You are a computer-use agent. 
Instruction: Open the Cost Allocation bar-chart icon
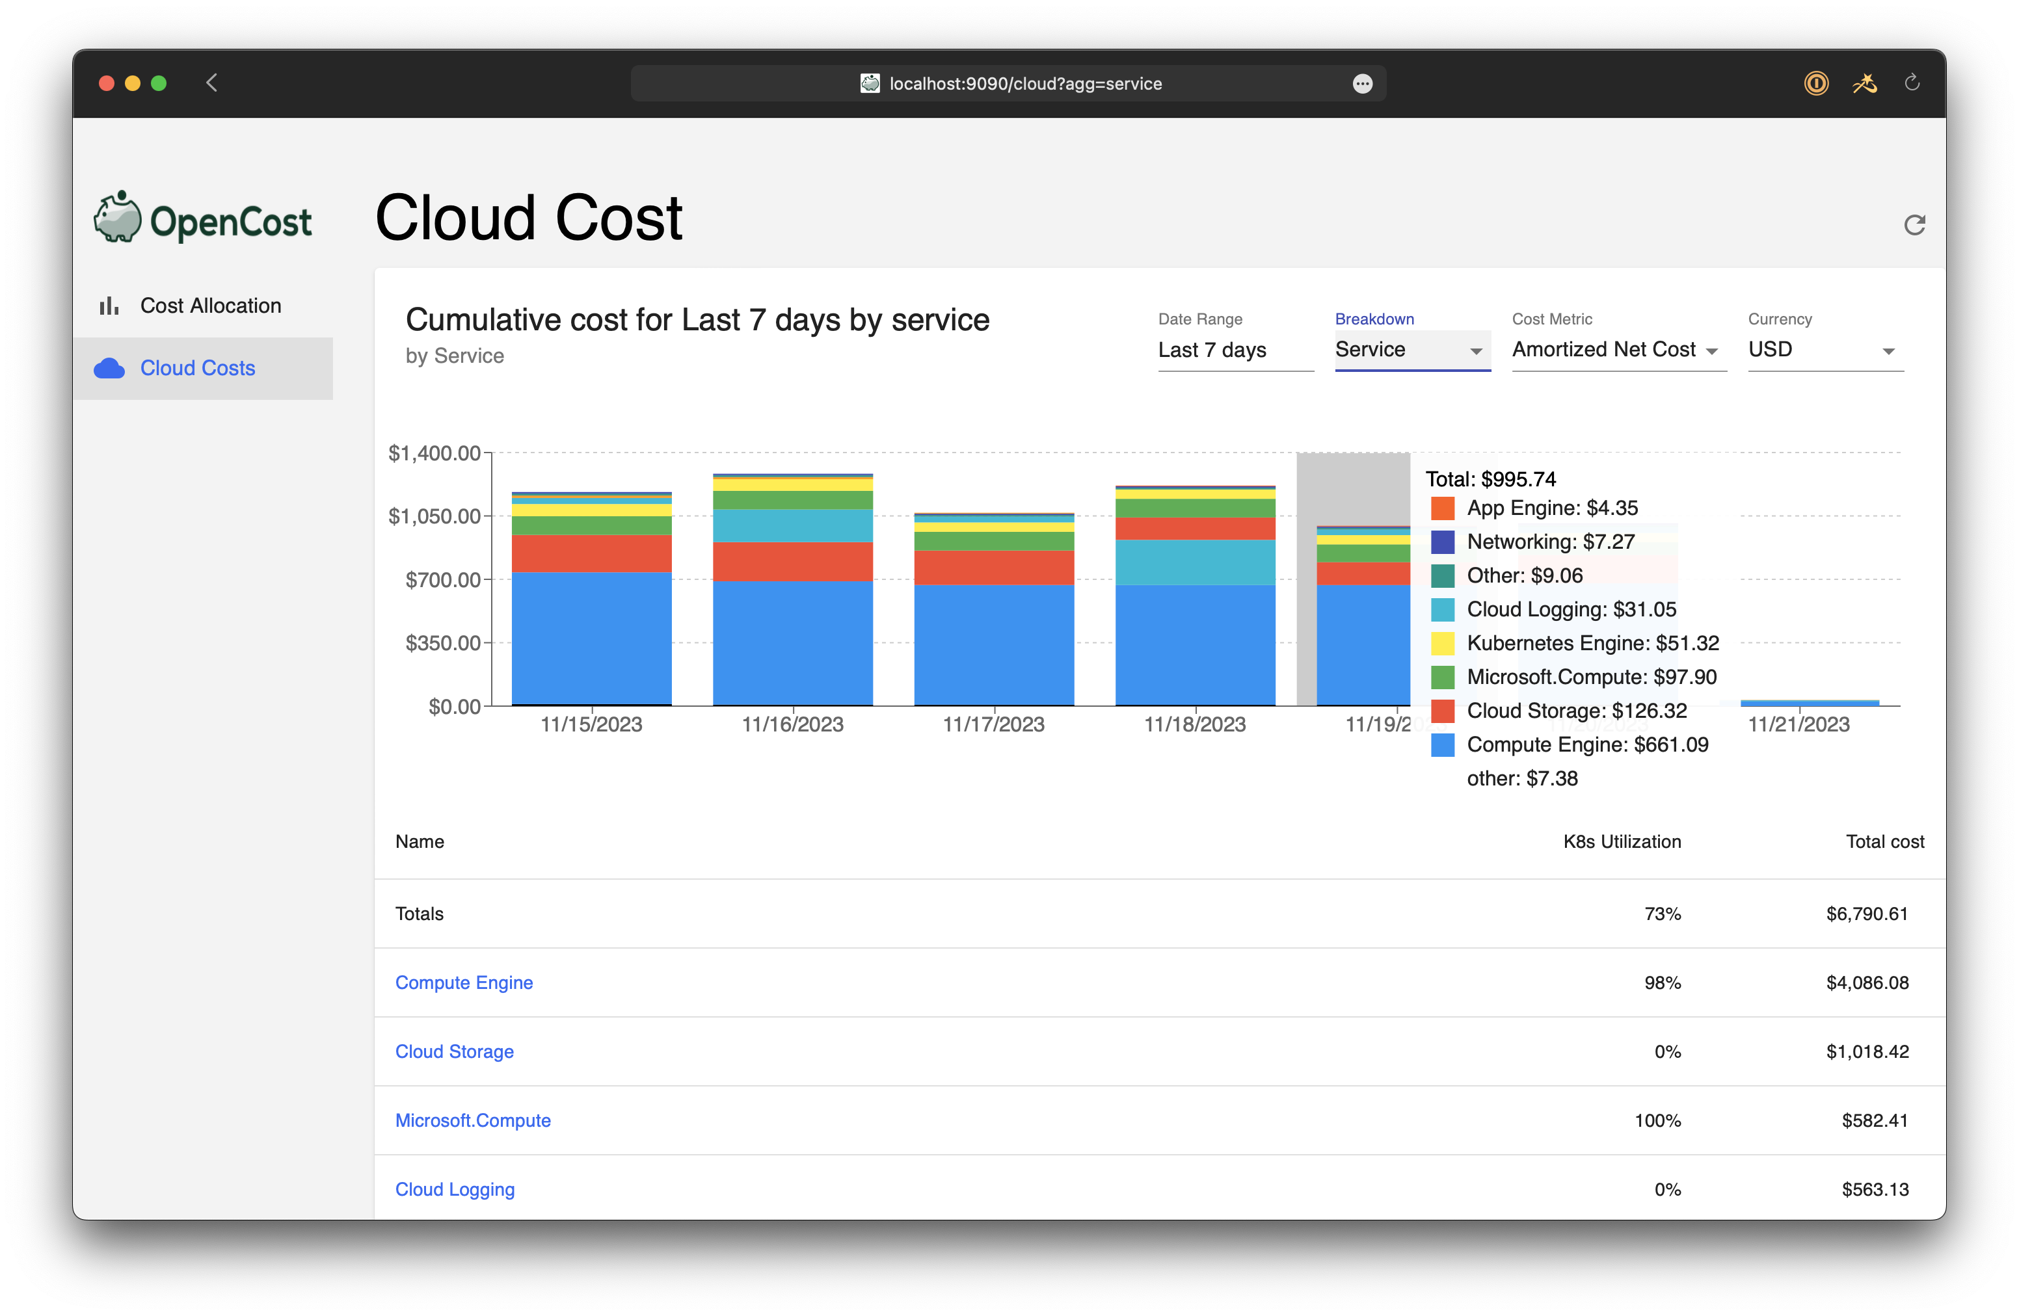pos(111,305)
